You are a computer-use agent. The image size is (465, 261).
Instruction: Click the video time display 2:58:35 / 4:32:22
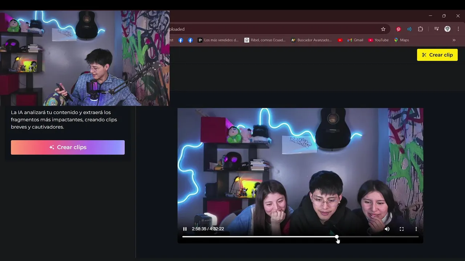pos(208,229)
